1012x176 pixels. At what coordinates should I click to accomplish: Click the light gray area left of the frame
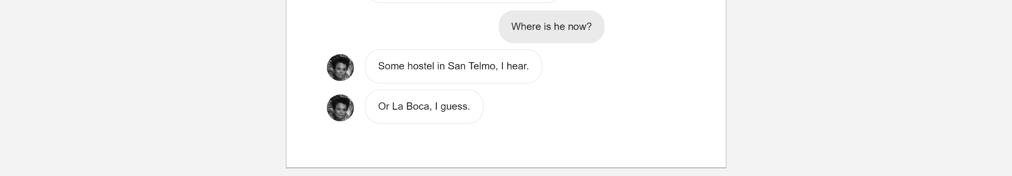142,86
